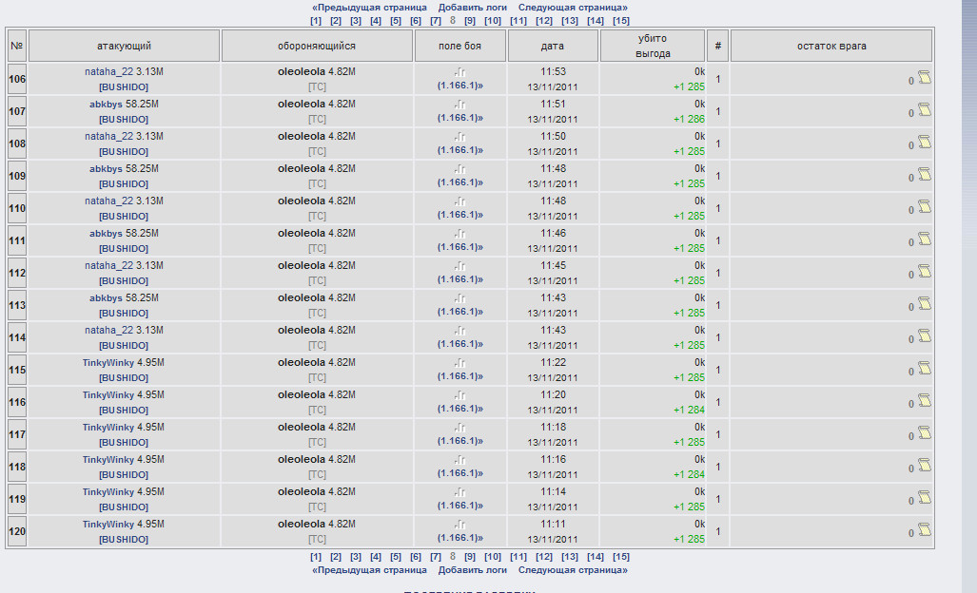Go to page [9] in top pagination

469,21
